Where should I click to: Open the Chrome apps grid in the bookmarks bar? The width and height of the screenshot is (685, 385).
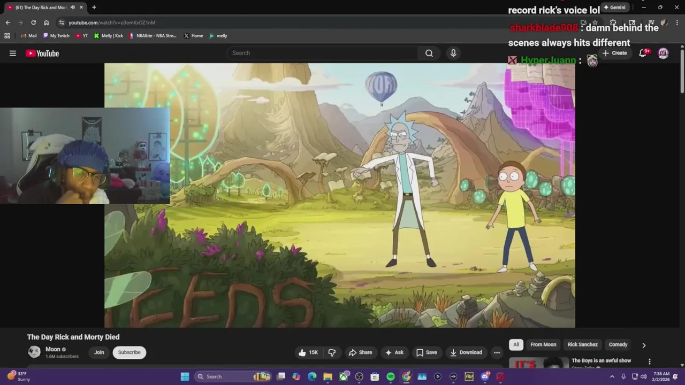7,36
